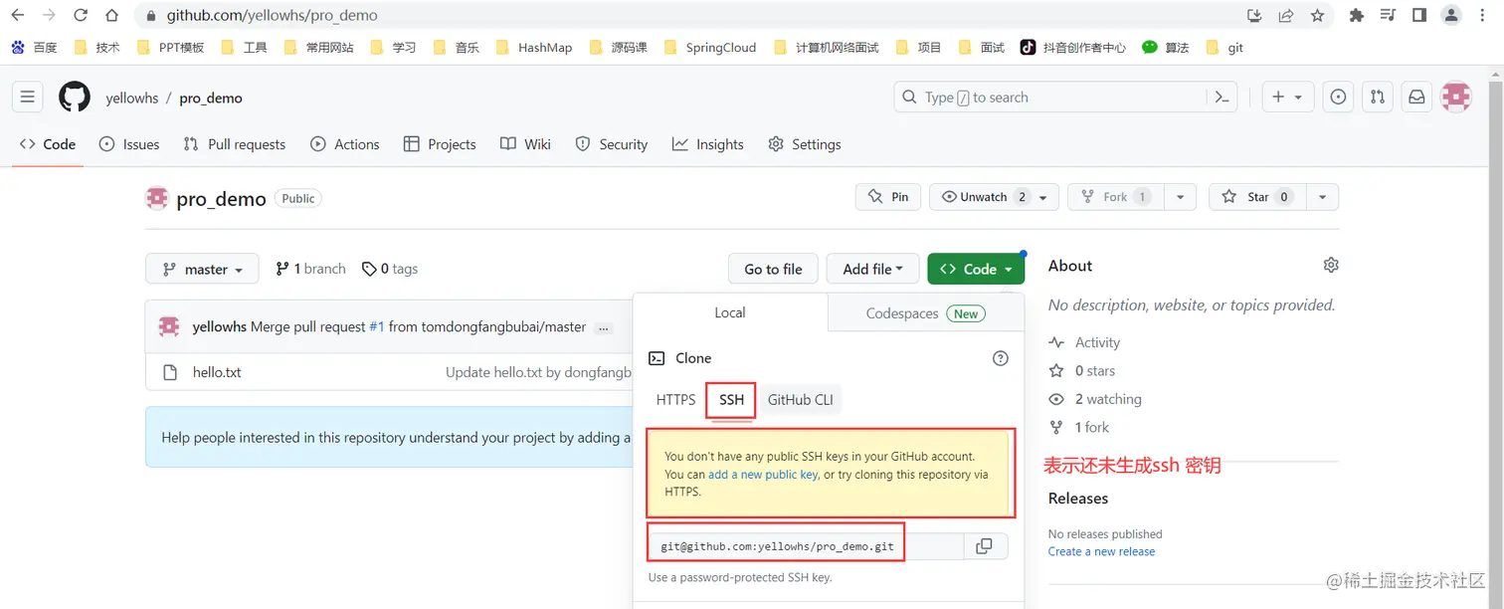The height and width of the screenshot is (609, 1504).
Task: Open repository Activity link
Action: point(1084,342)
